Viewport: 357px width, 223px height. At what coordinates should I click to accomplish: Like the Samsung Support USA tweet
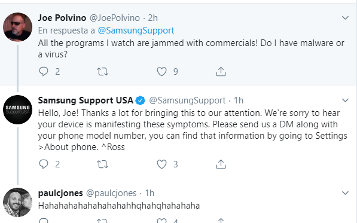tap(161, 164)
